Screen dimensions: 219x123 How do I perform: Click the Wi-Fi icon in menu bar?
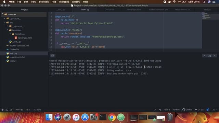174,2
